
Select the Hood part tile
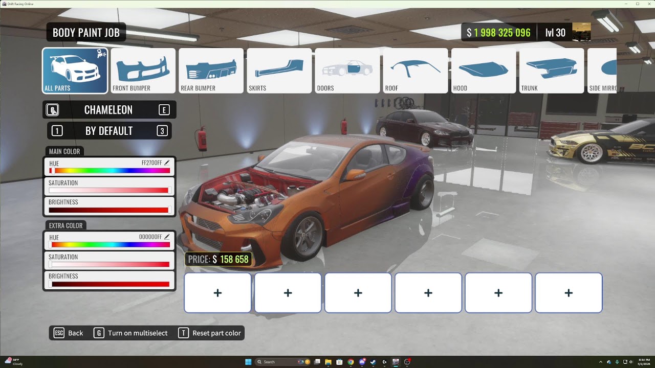[x=483, y=71]
